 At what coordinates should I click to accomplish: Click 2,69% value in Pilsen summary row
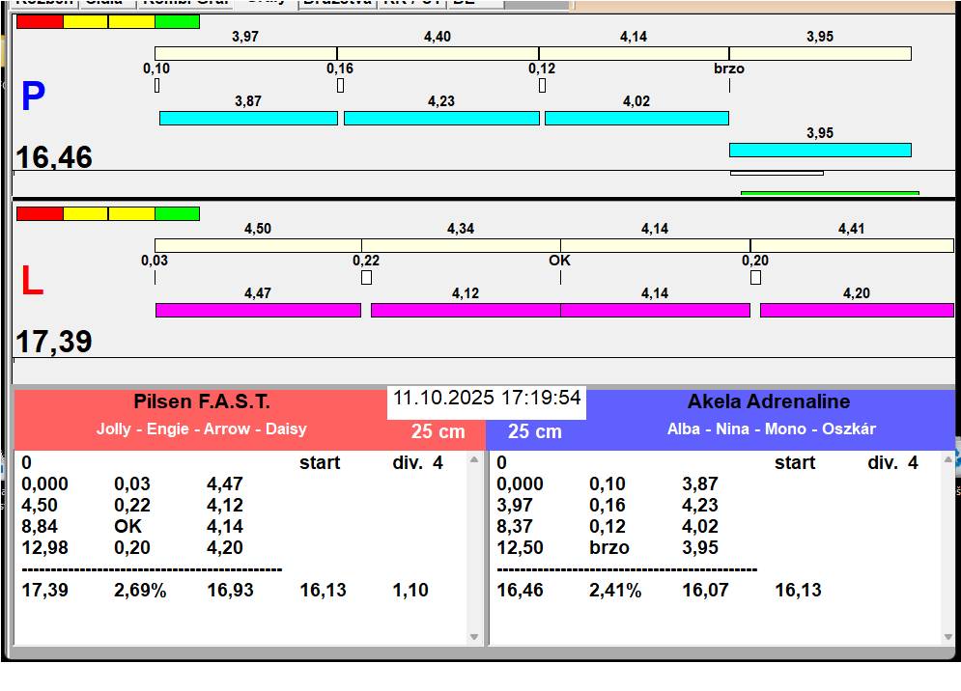click(140, 590)
